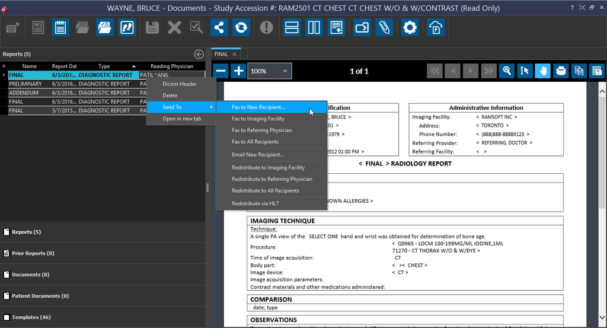The width and height of the screenshot is (607, 328).
Task: Click the settings gear toolbar icon
Action: (x=410, y=27)
